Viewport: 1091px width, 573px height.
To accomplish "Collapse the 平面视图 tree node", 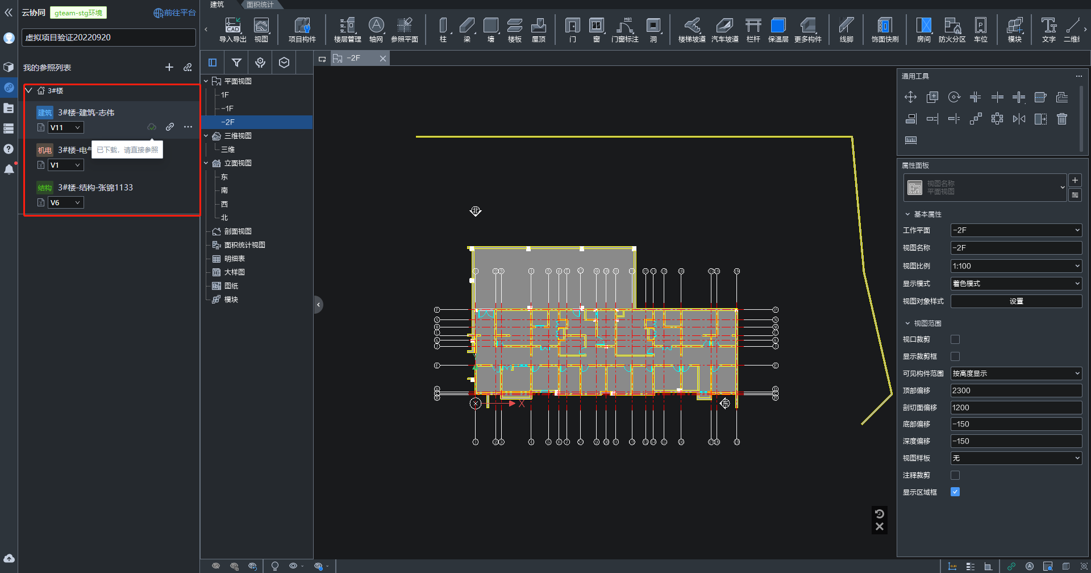I will (x=206, y=81).
